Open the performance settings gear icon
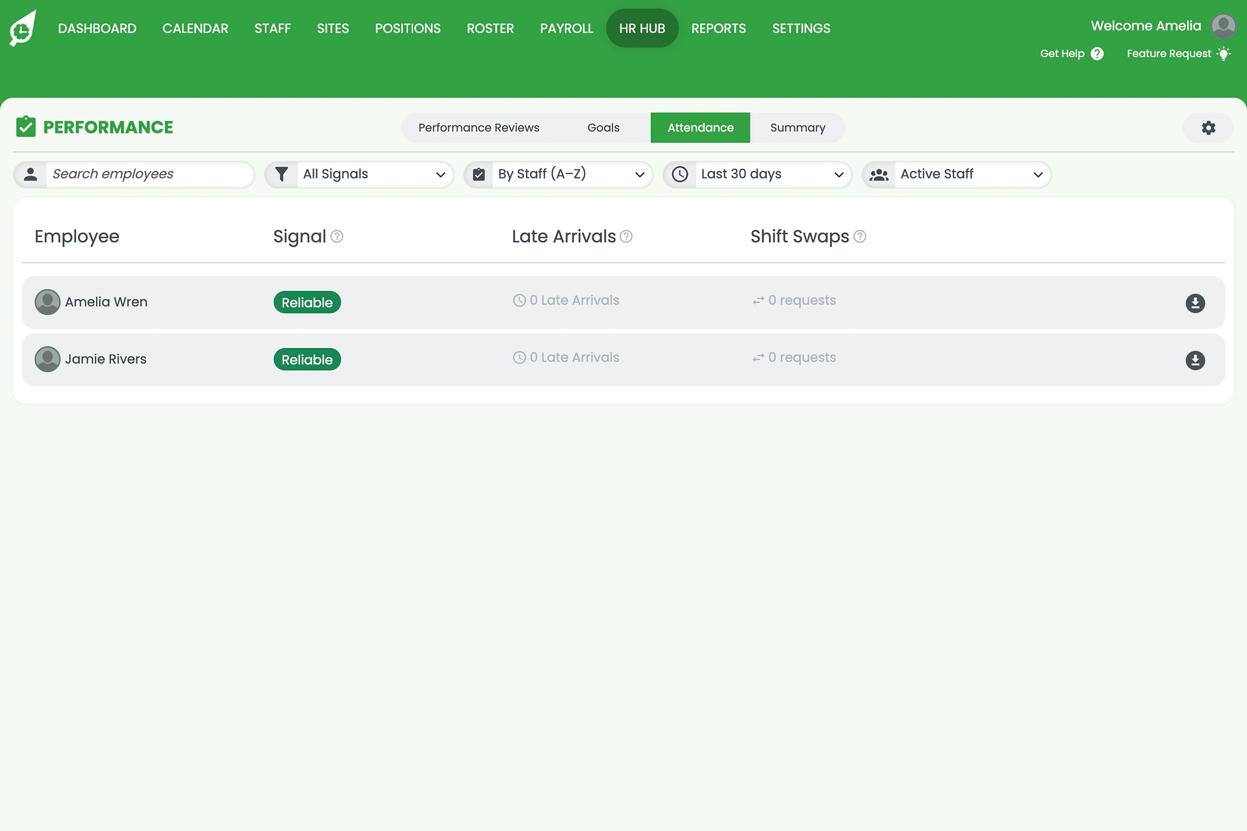 (x=1208, y=128)
